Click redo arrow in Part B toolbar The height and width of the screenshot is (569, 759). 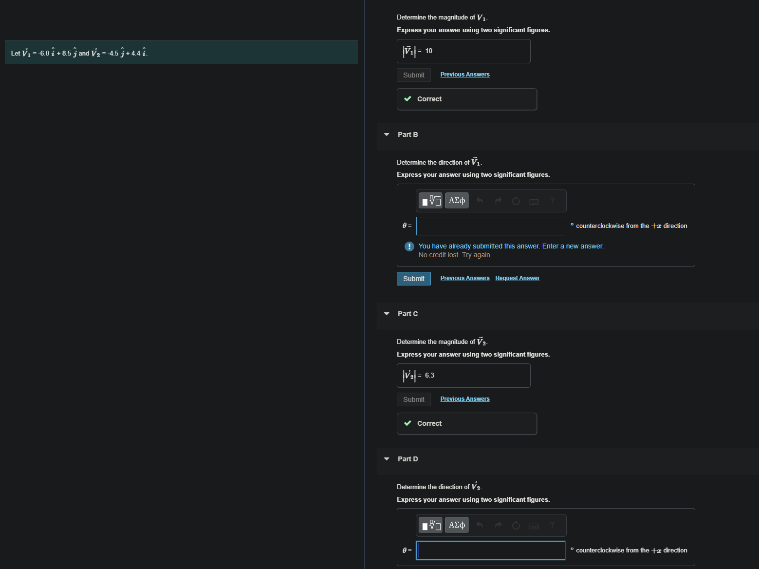pos(498,201)
